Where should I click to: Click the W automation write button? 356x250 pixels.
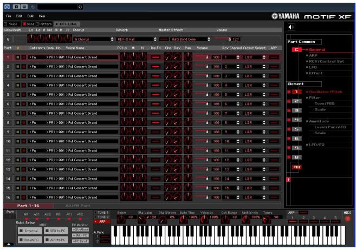24,7
